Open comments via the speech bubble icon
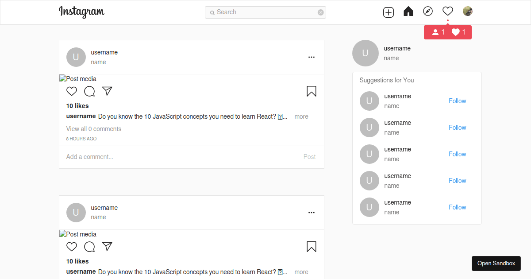 pyautogui.click(x=89, y=91)
